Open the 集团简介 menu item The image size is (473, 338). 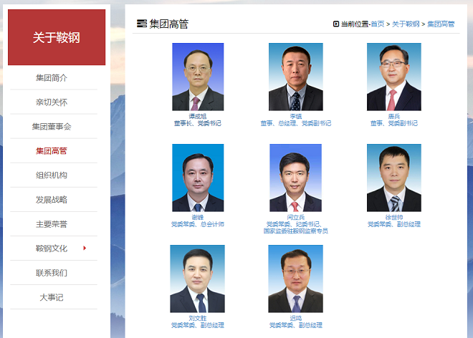pyautogui.click(x=52, y=78)
